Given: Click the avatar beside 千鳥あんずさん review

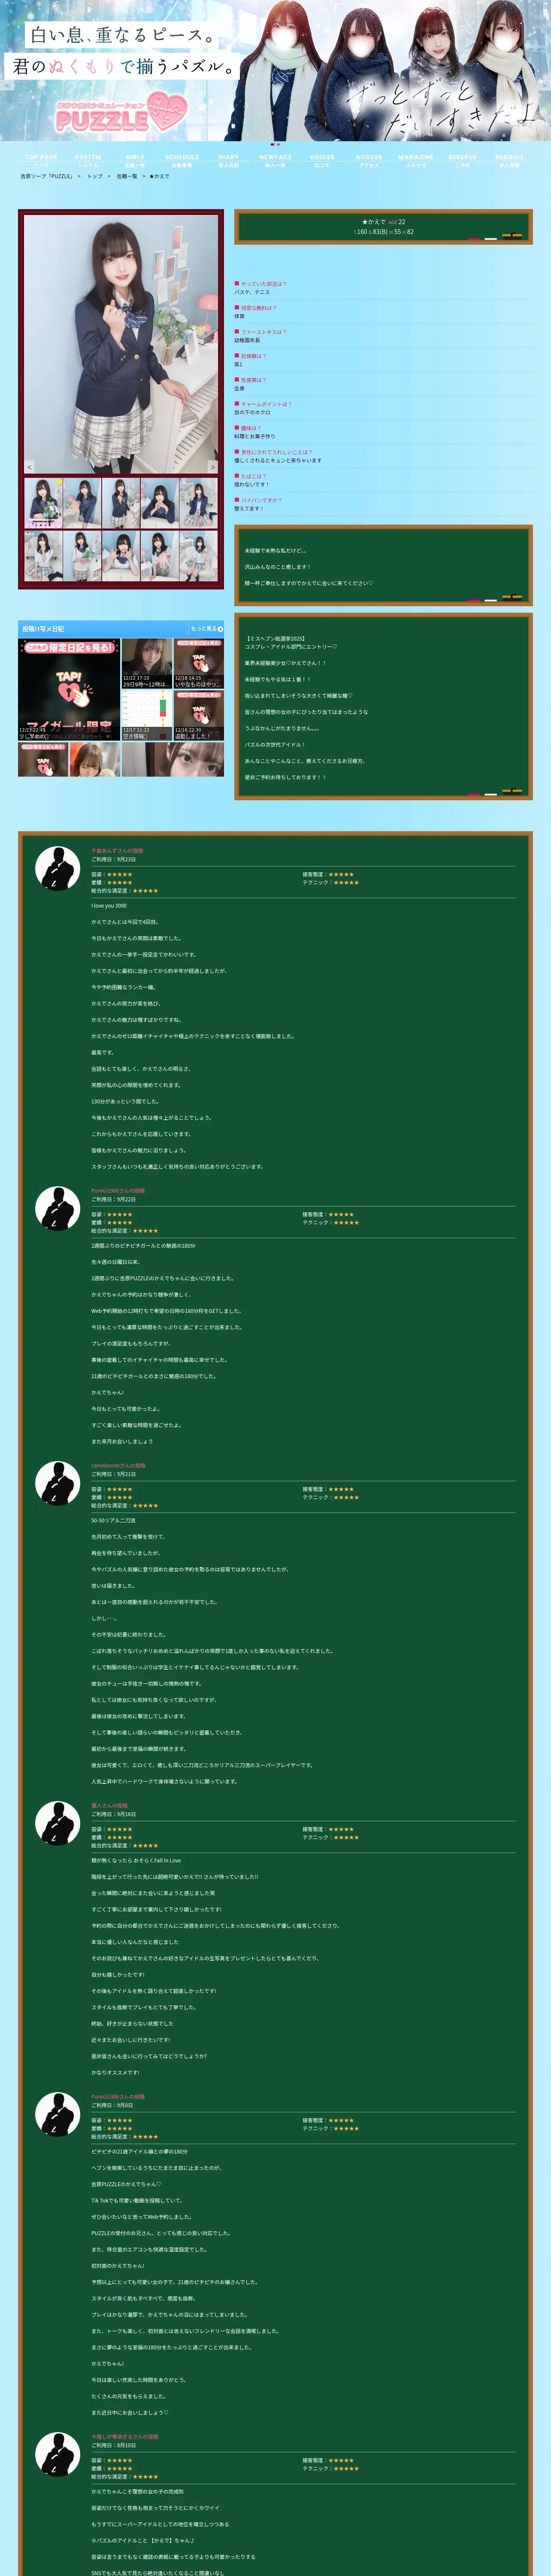Looking at the screenshot, I should (x=57, y=868).
